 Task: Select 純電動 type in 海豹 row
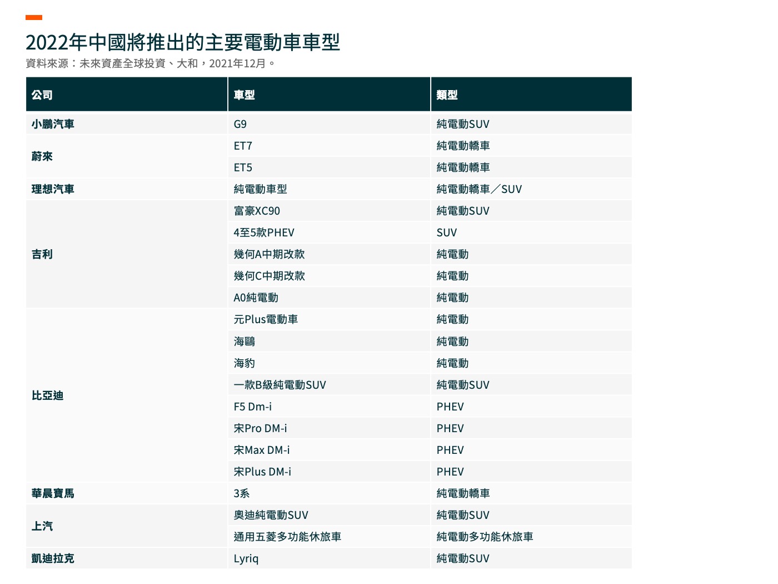click(531, 363)
